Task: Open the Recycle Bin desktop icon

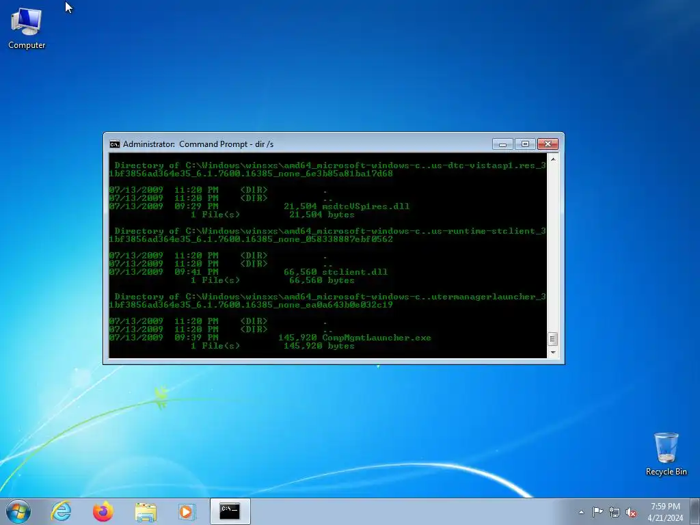Action: coord(666,454)
